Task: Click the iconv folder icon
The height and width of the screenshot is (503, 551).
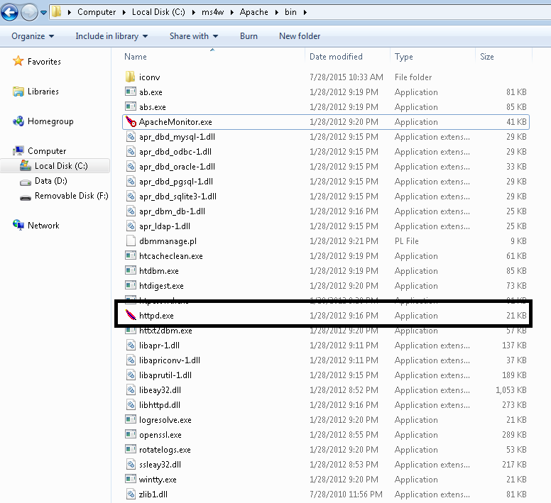Action: click(130, 77)
